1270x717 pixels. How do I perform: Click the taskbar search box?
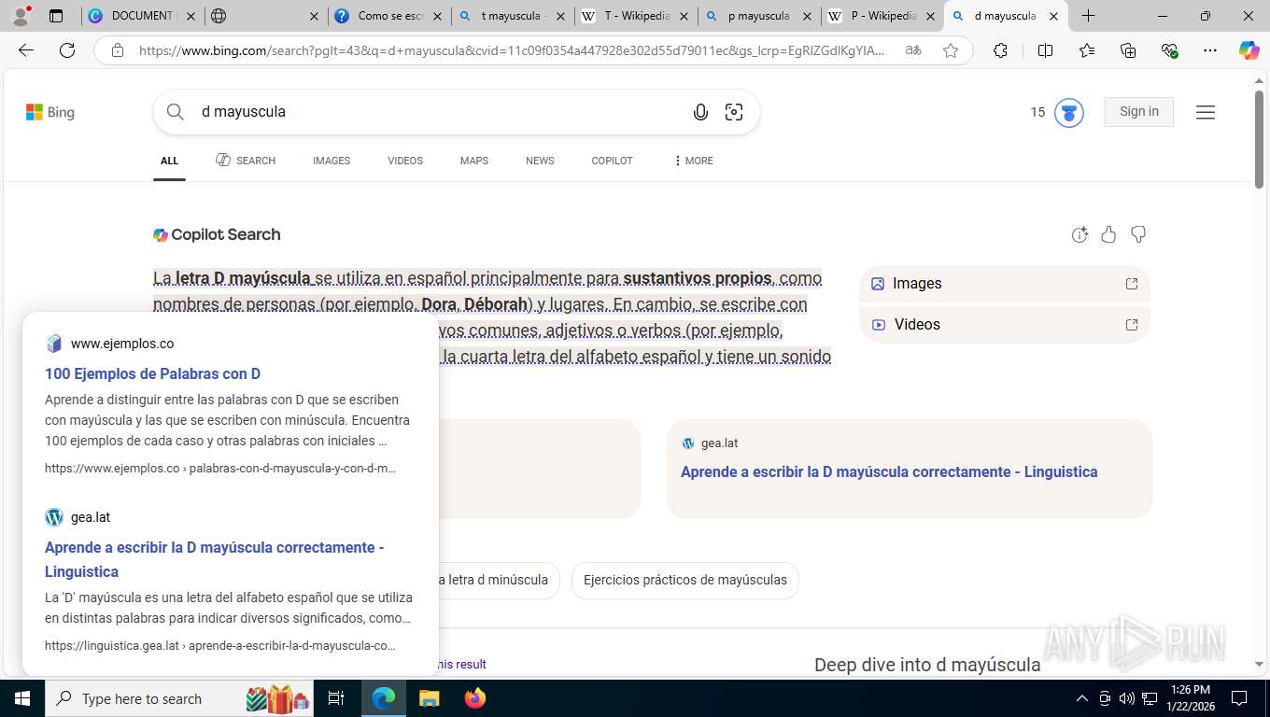(180, 698)
